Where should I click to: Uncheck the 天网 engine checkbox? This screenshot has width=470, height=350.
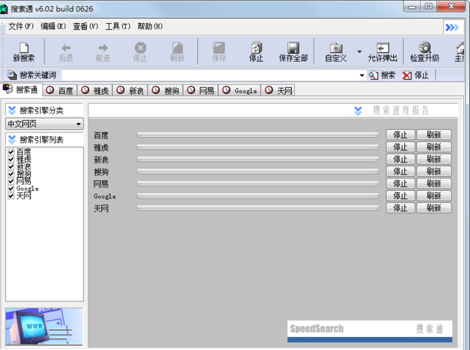pos(11,195)
